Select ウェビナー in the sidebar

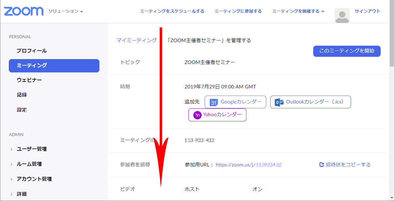[x=29, y=80]
